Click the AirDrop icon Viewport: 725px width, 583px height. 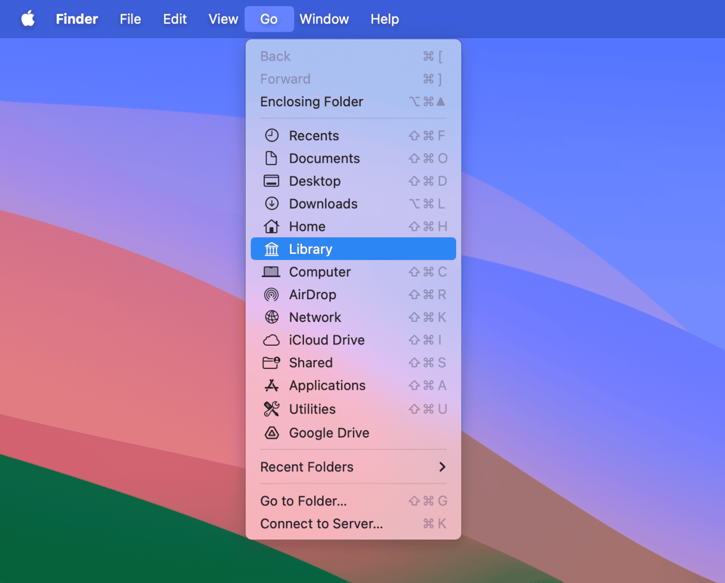(272, 294)
